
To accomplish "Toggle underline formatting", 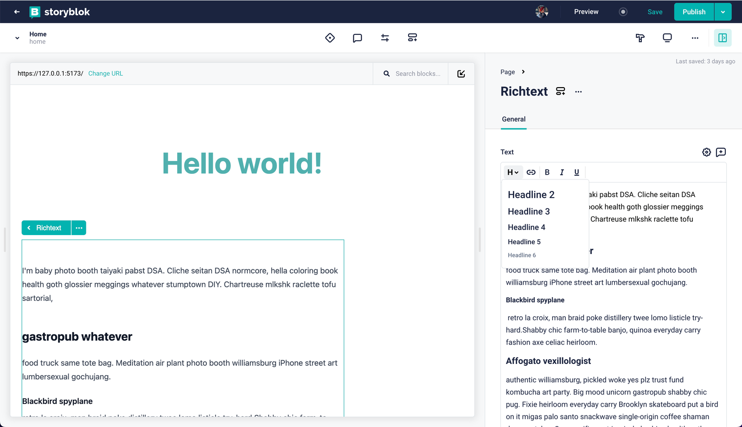I will click(x=576, y=172).
